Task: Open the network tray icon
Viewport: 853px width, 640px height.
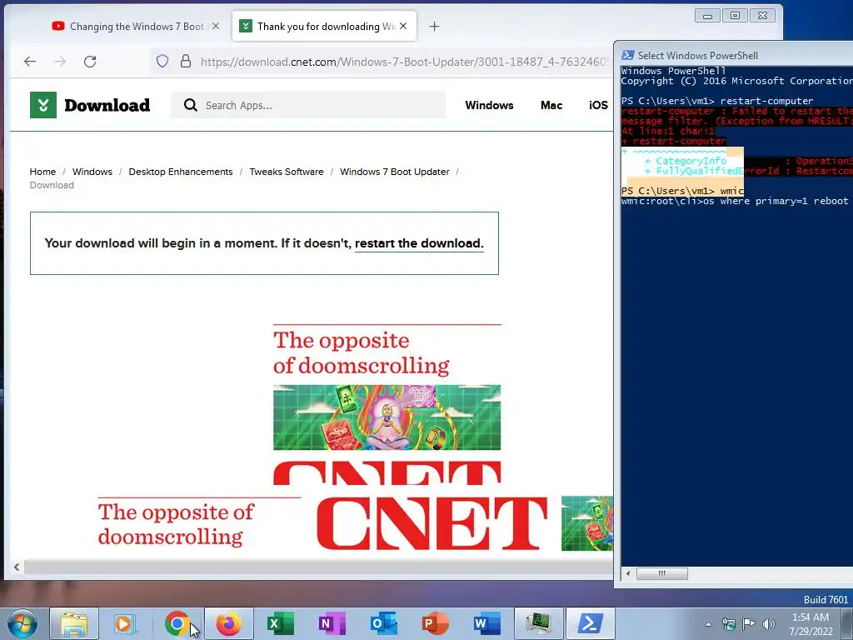Action: coord(728,624)
